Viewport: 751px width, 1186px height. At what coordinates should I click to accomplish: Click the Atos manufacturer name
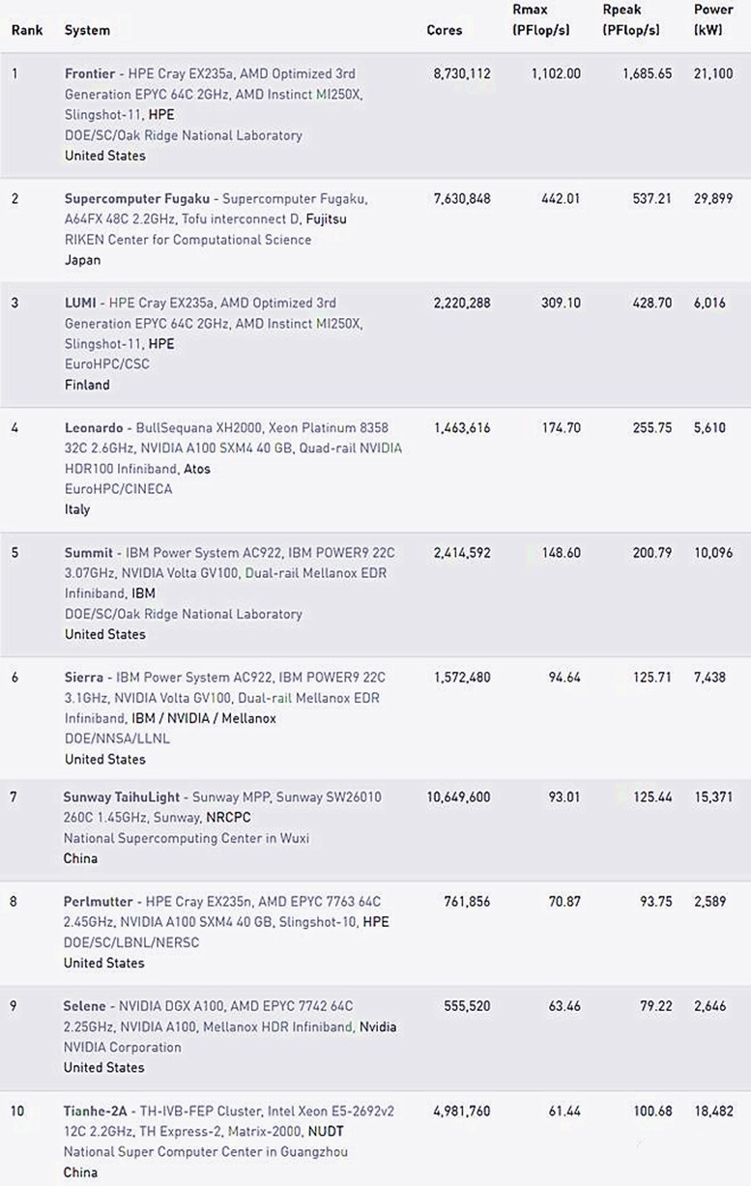click(197, 469)
